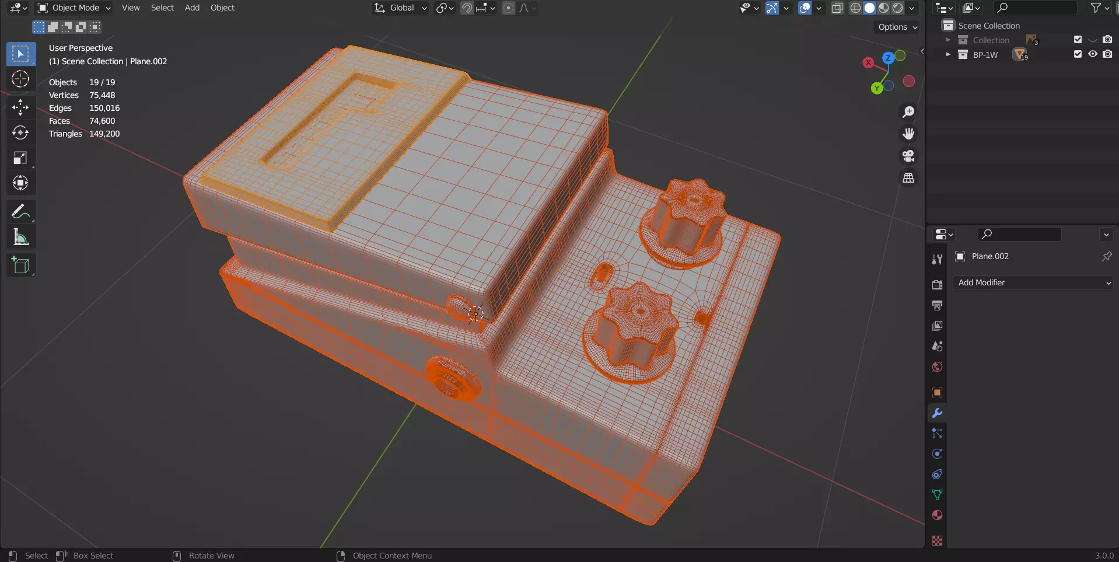Set selection mode to subtract selection
This screenshot has width=1119, height=562.
coord(67,27)
